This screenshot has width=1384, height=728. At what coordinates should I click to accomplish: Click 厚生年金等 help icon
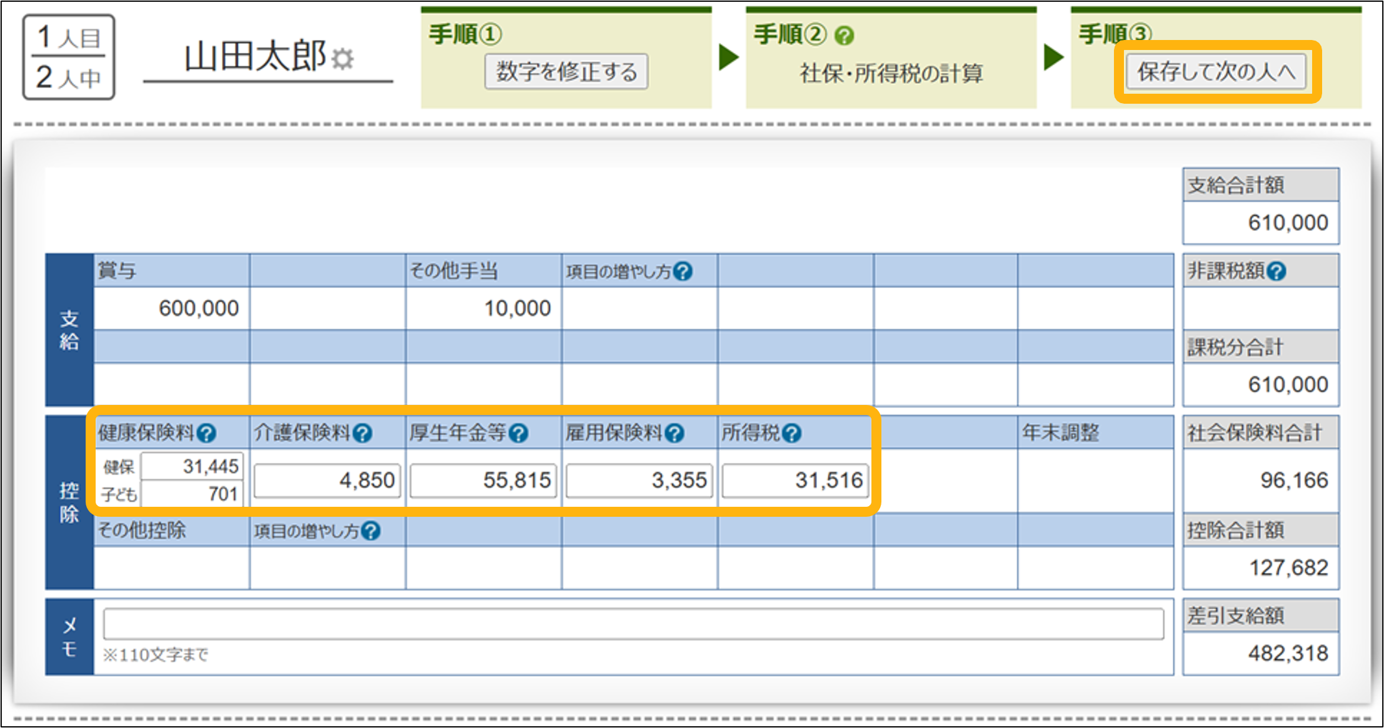[x=518, y=433]
